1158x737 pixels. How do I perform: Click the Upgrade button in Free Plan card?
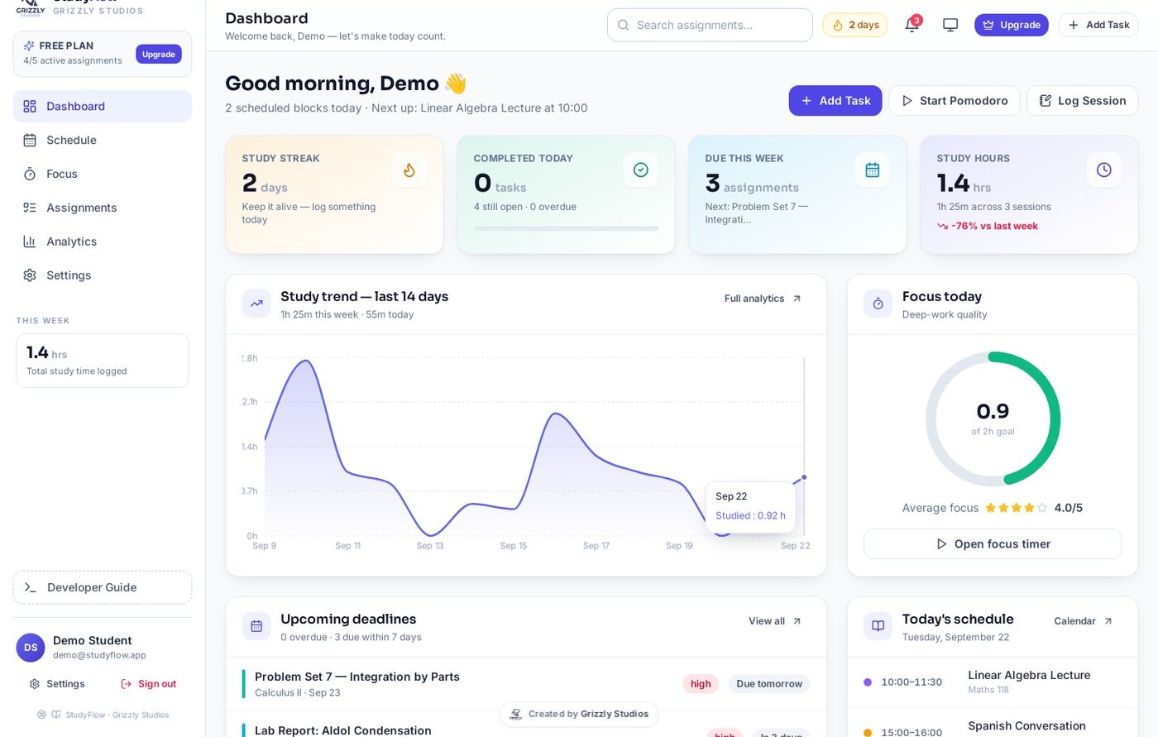[x=159, y=54]
